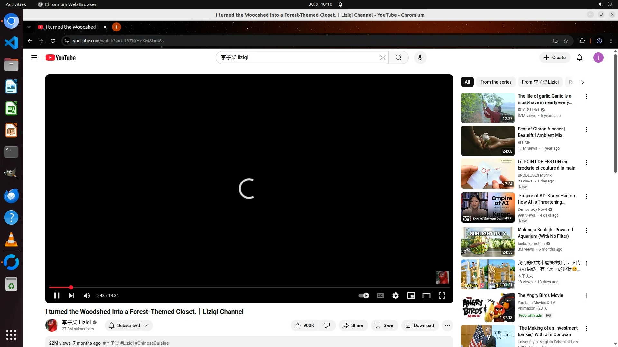Toggle autoplay switch off

click(x=364, y=296)
